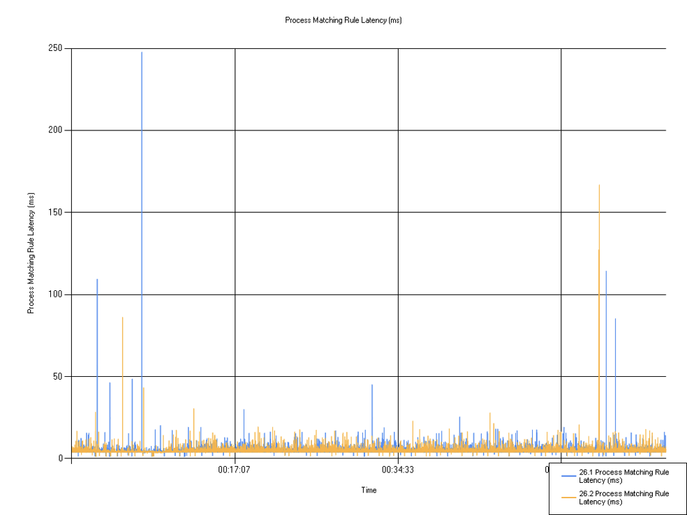Click the time label 00:17:07

click(234, 470)
